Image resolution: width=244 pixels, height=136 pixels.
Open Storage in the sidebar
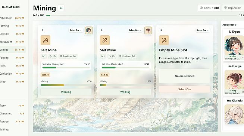12,122
